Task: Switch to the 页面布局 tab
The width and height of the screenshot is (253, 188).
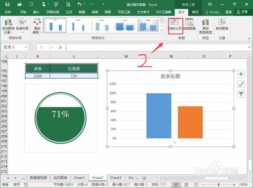Action: 53,12
